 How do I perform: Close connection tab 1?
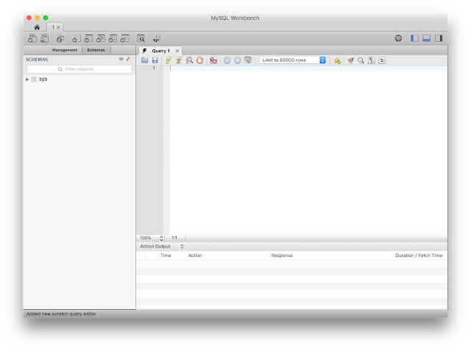pyautogui.click(x=59, y=27)
